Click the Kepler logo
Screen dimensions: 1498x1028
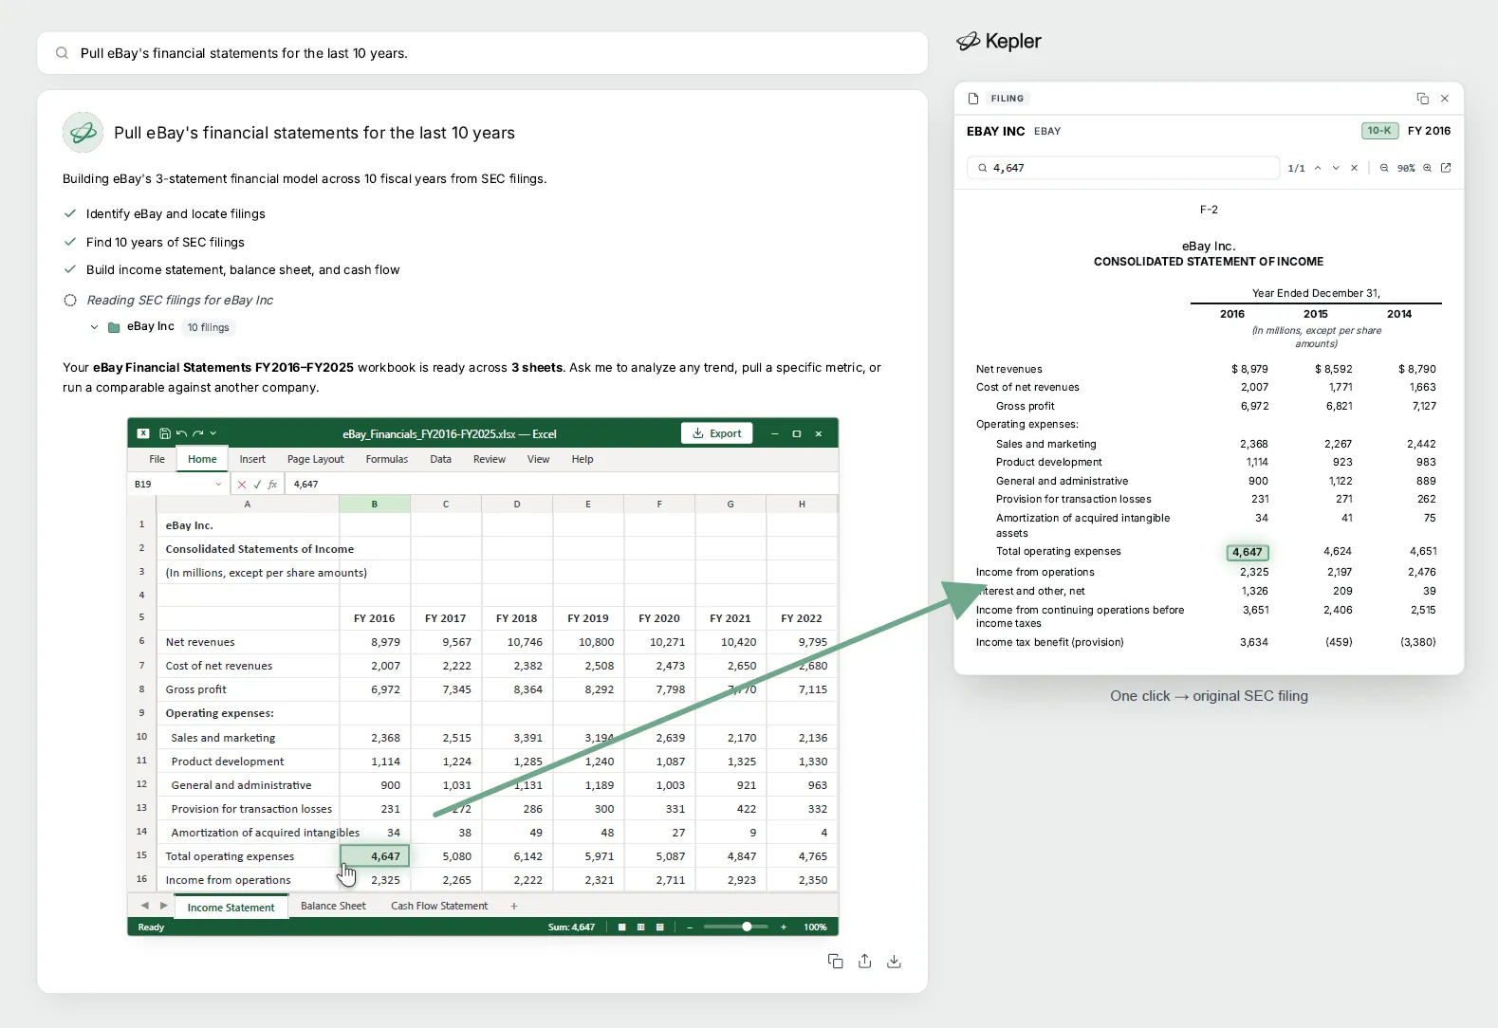click(x=999, y=41)
